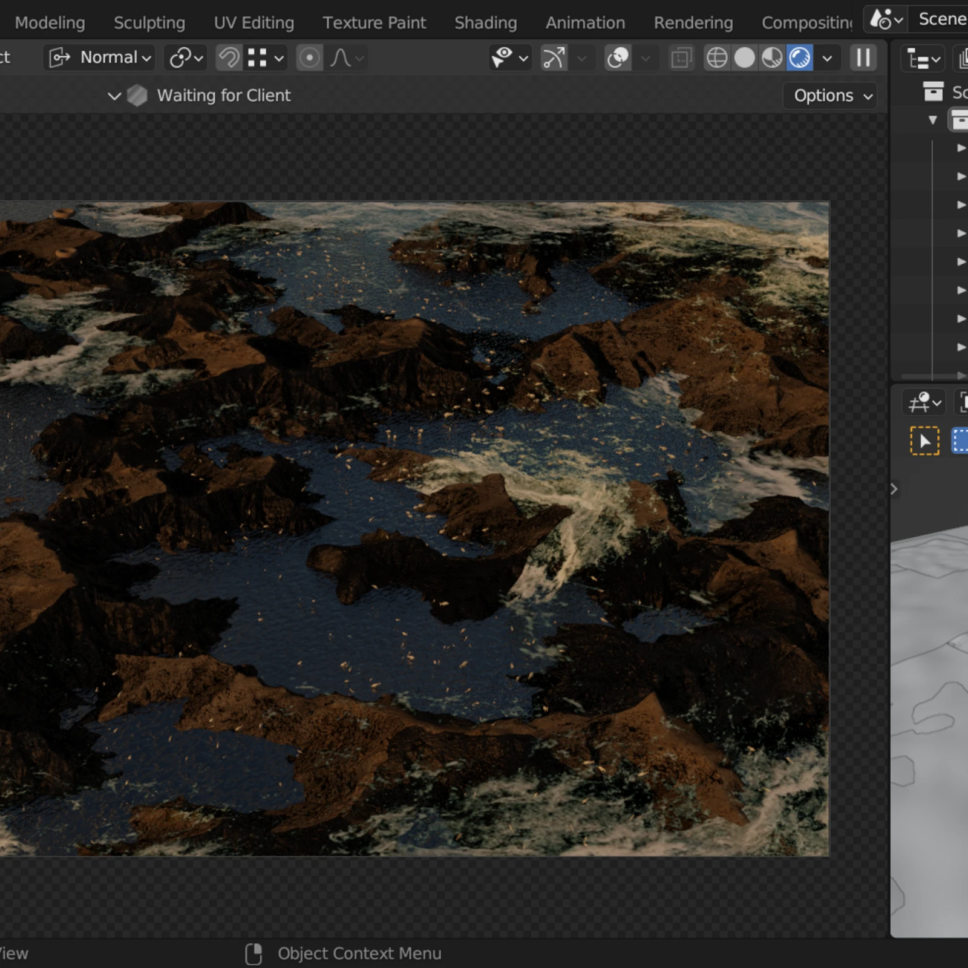Pause viewport render with the pause icon
The height and width of the screenshot is (968, 968).
[x=863, y=58]
